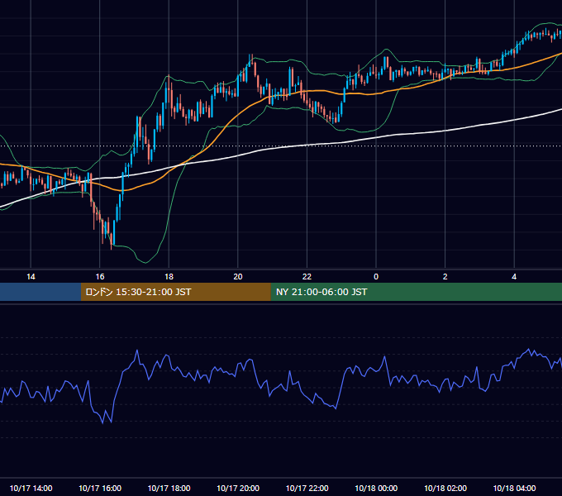Click the 10/18 02:00 date label
Image resolution: width=562 pixels, height=496 pixels.
445,488
